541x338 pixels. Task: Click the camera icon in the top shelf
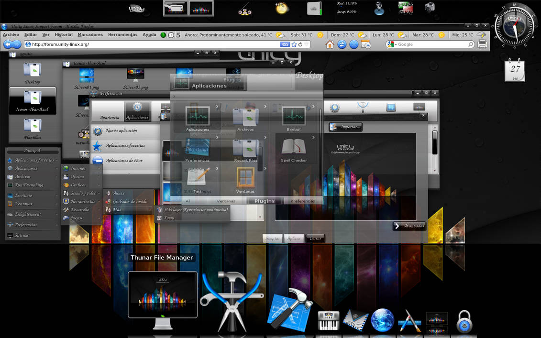[x=430, y=7]
